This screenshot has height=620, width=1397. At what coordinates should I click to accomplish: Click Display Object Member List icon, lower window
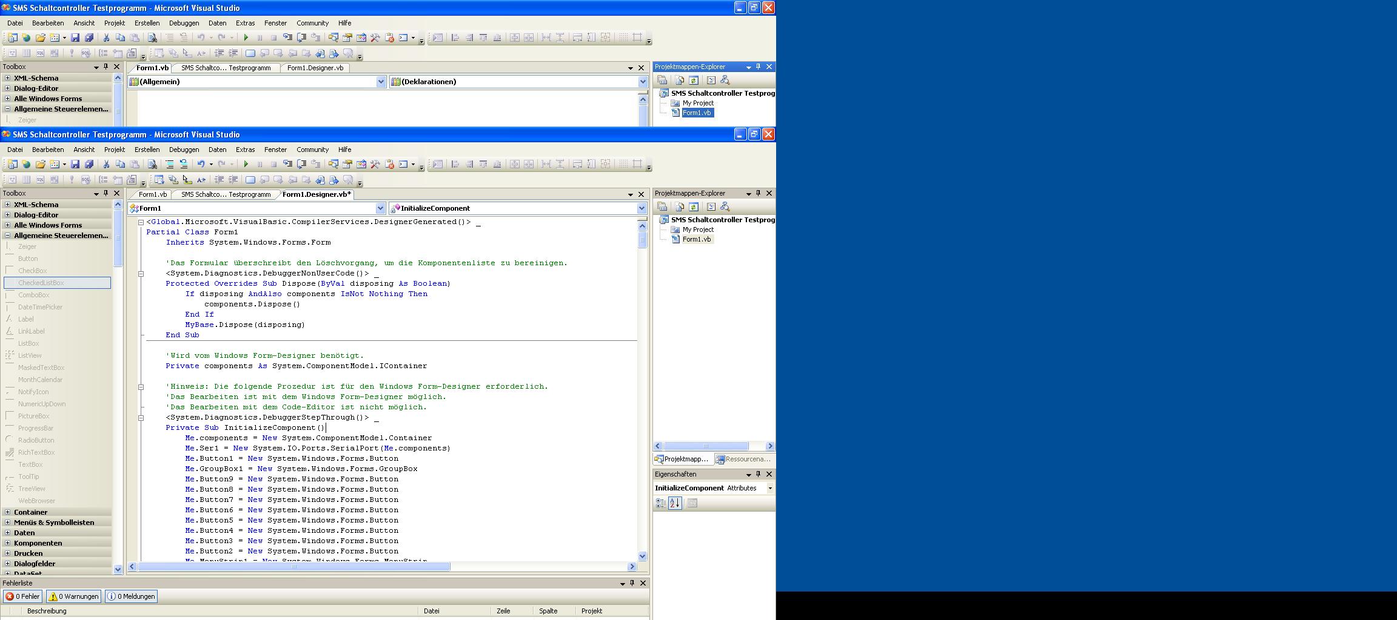click(x=159, y=180)
